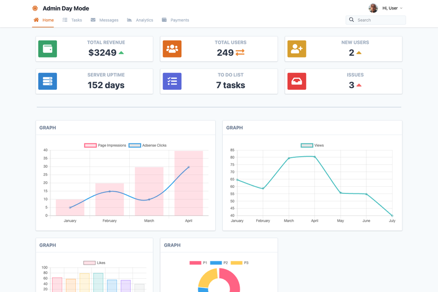The width and height of the screenshot is (438, 292).
Task: Click the yellow New Users add-person icon
Action: point(297,49)
